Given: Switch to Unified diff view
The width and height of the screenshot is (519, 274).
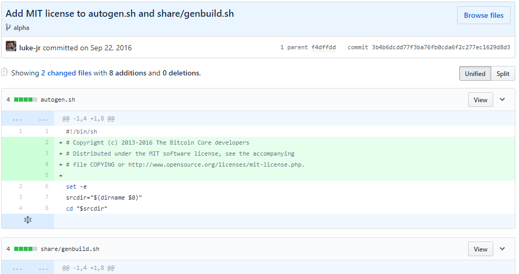Looking at the screenshot, I should click(x=475, y=73).
